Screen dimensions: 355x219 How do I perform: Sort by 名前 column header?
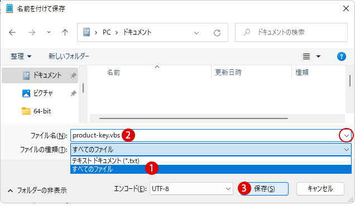(113, 73)
